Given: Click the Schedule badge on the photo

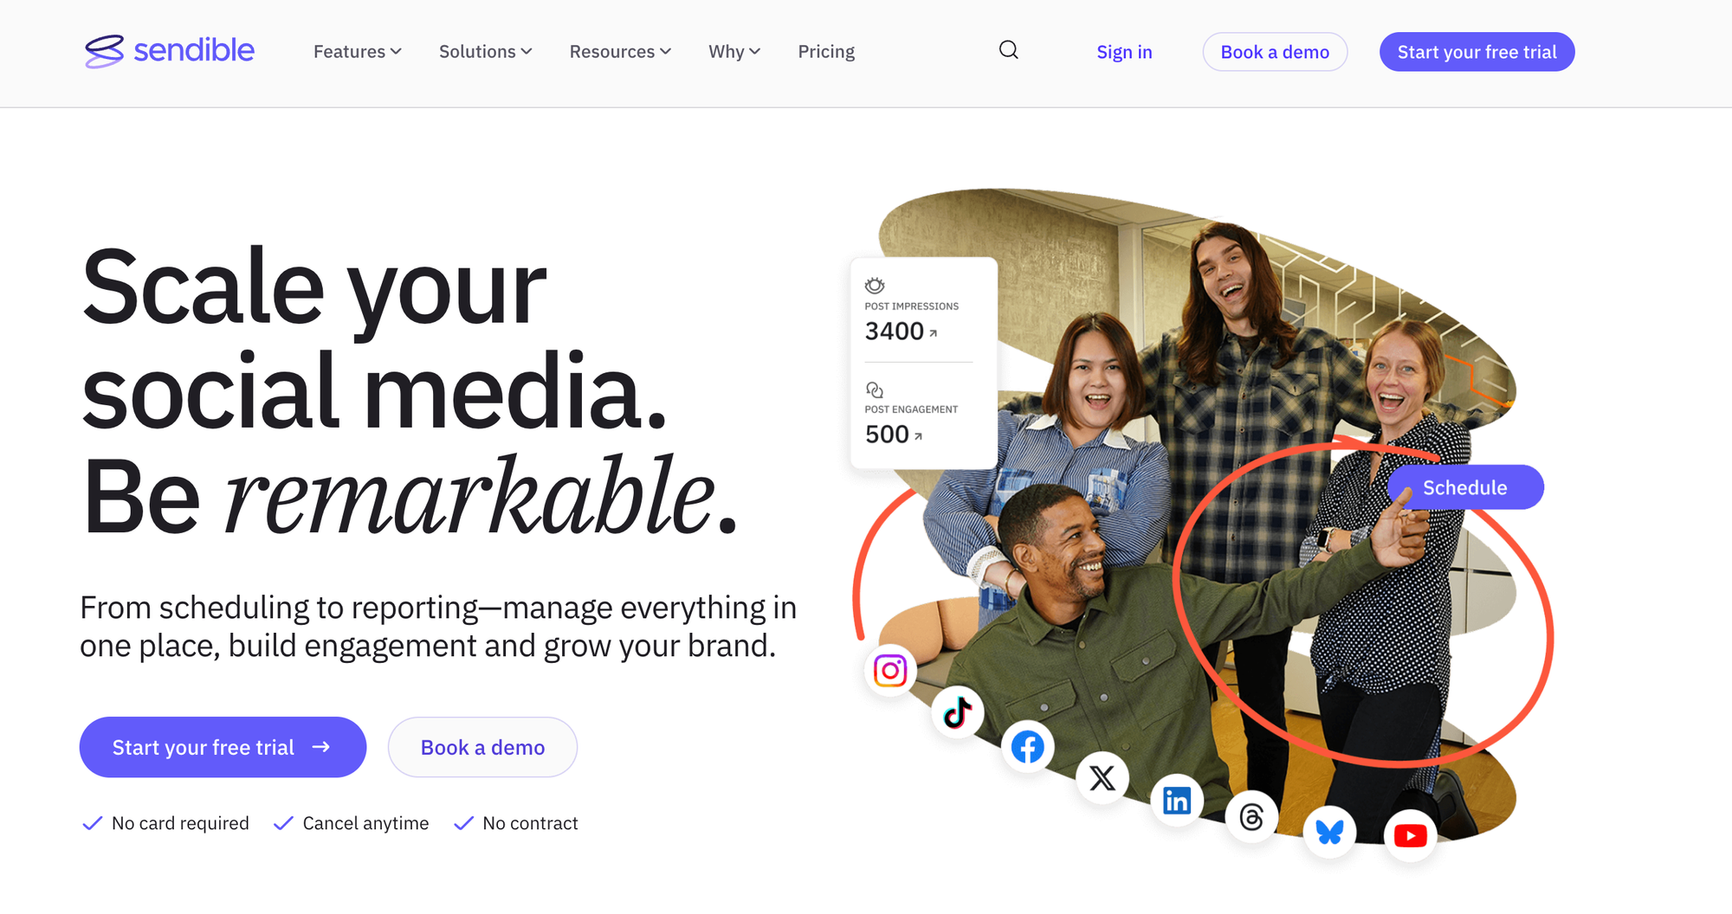Looking at the screenshot, I should [x=1465, y=487].
